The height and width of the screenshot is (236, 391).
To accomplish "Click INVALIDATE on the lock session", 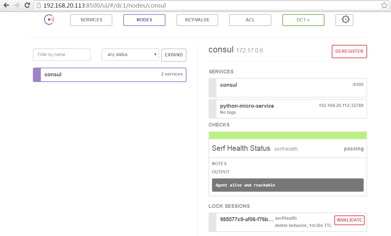I will pos(349,220).
